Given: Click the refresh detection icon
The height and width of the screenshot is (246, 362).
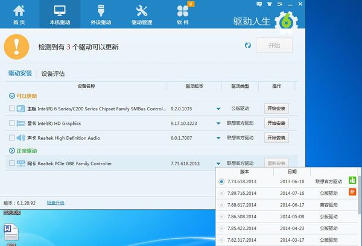Looking at the screenshot, I should pyautogui.click(x=248, y=45).
